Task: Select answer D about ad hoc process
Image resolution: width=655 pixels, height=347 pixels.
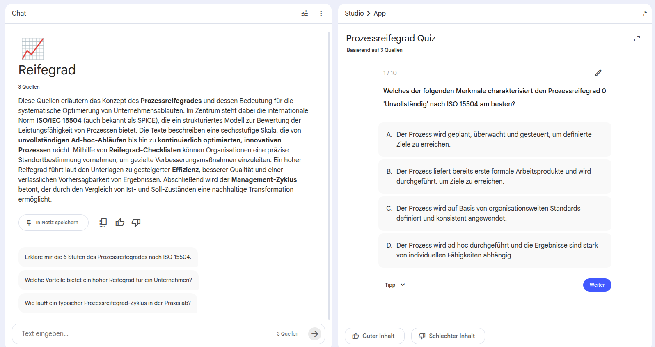Action: tap(495, 250)
